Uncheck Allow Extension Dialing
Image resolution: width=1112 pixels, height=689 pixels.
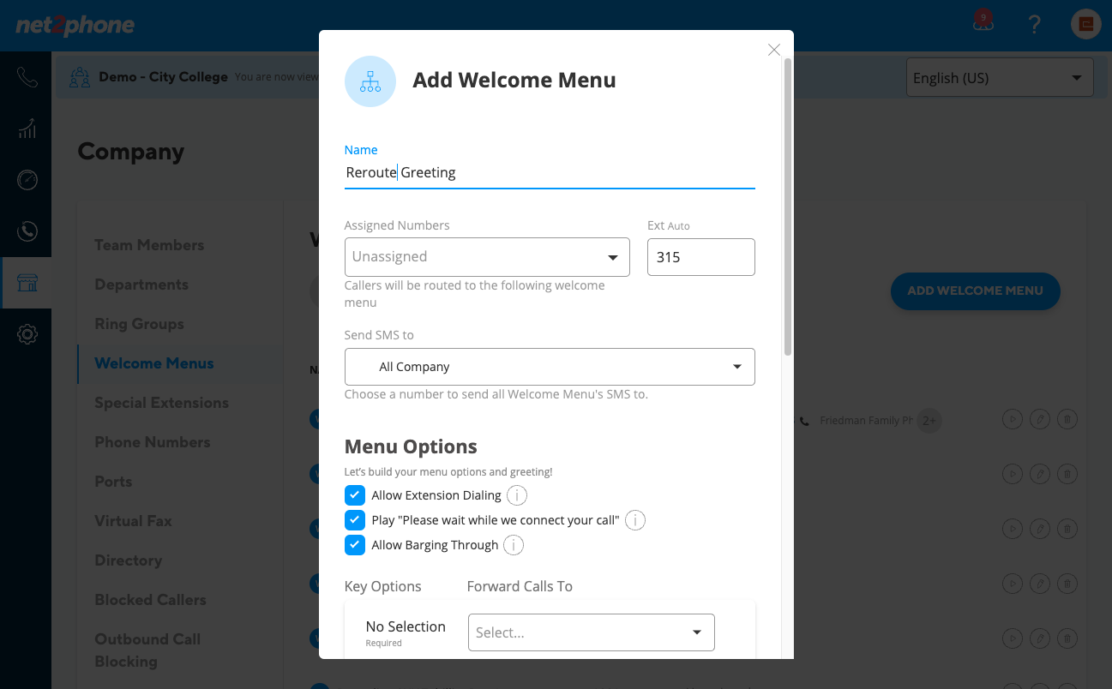coord(355,495)
